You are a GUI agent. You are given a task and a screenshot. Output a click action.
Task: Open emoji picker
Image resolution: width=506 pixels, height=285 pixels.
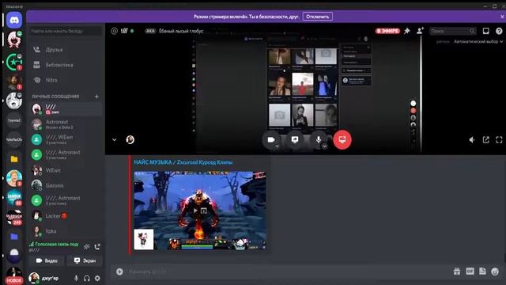point(495,272)
